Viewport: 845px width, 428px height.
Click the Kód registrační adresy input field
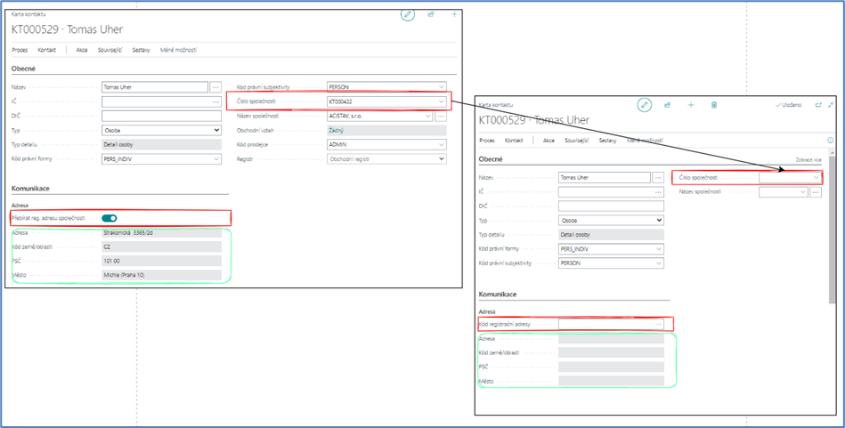605,325
